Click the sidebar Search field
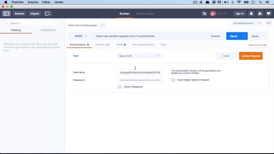This screenshot has width=274, height=154. point(32,23)
